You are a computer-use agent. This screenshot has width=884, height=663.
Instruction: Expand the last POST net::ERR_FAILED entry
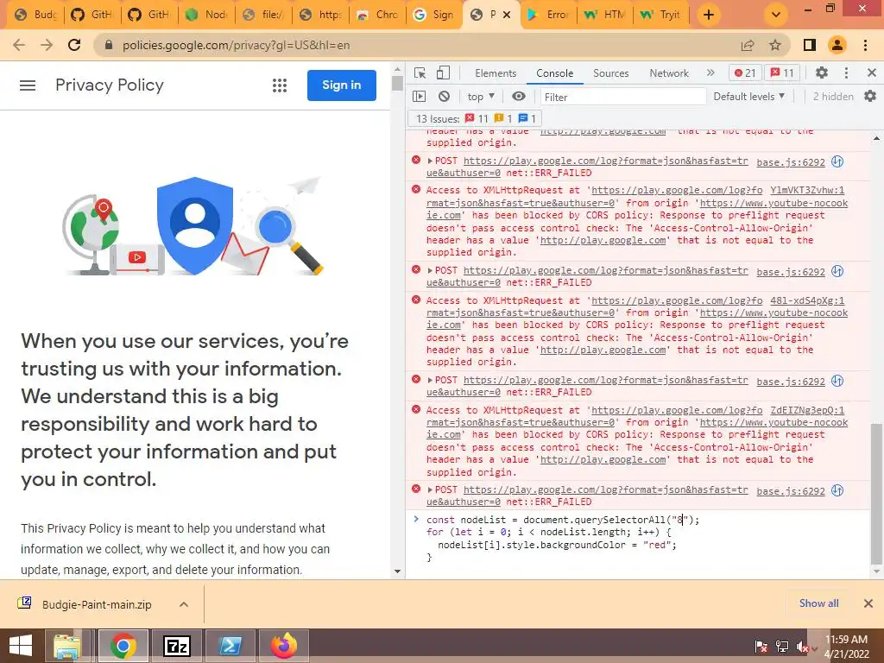pyautogui.click(x=430, y=490)
